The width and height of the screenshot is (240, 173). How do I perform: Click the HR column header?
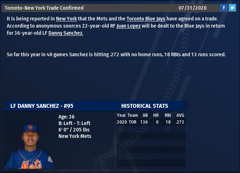(156, 115)
